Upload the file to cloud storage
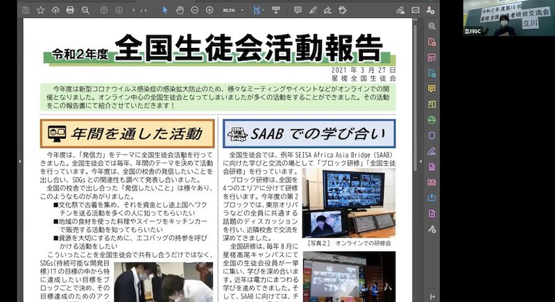This screenshot has height=302, width=555. tap(55, 10)
